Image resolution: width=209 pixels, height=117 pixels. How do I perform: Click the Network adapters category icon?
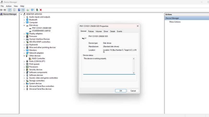pyautogui.click(x=27, y=53)
